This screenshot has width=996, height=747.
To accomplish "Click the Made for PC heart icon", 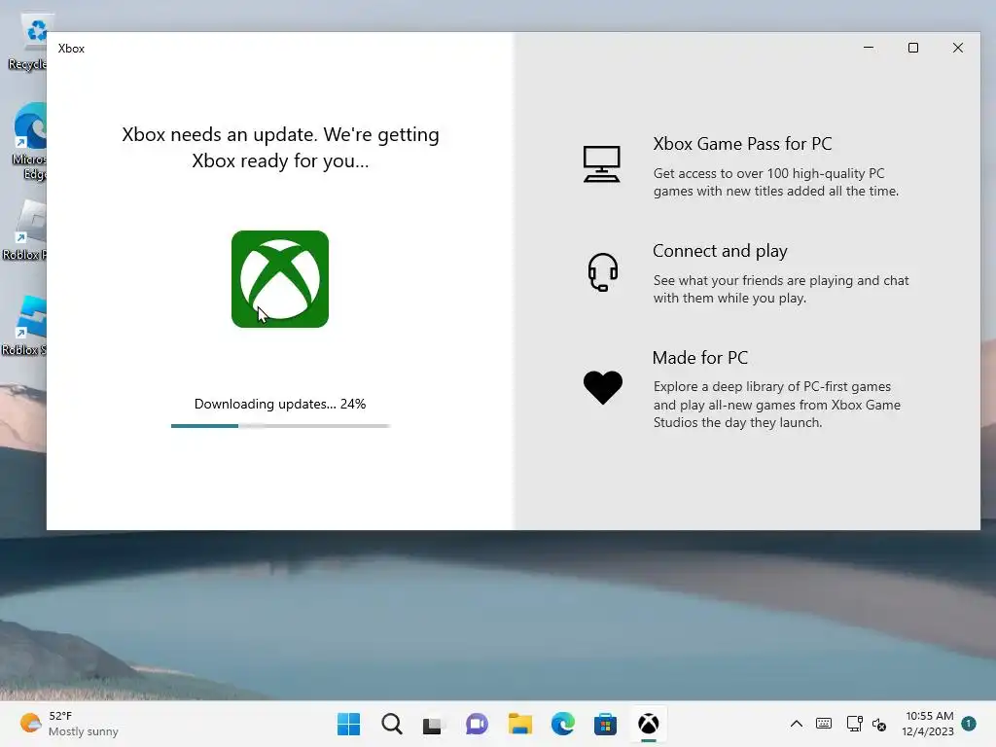I will pos(603,387).
